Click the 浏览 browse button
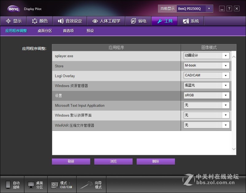 (113, 161)
